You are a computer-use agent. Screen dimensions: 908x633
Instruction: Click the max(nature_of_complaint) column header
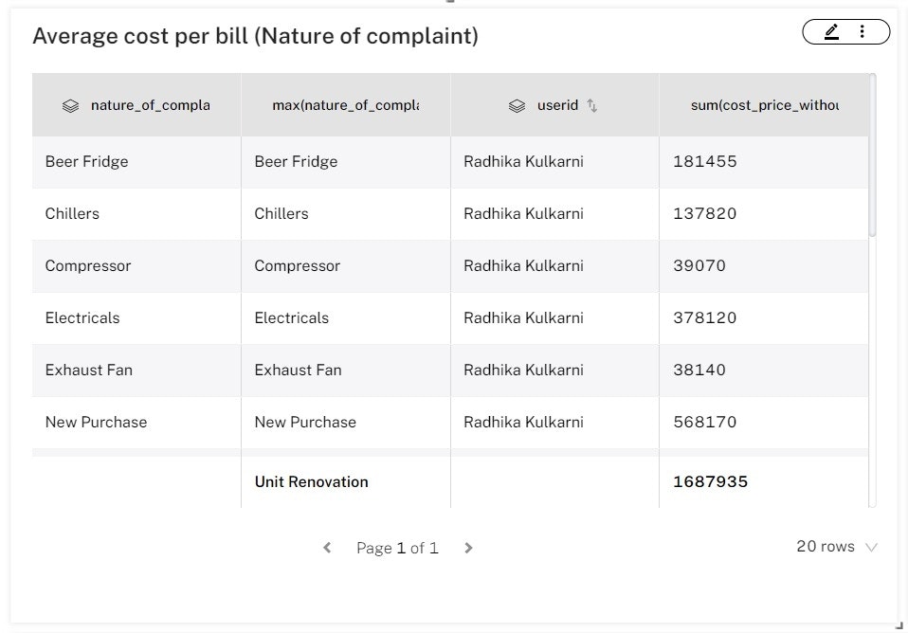tap(345, 105)
